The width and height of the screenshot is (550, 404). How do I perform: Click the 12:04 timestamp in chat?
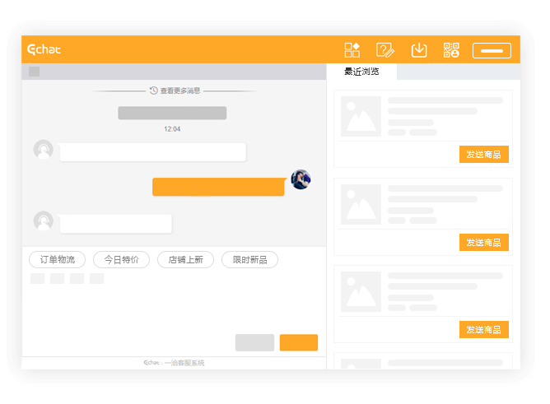(x=172, y=129)
